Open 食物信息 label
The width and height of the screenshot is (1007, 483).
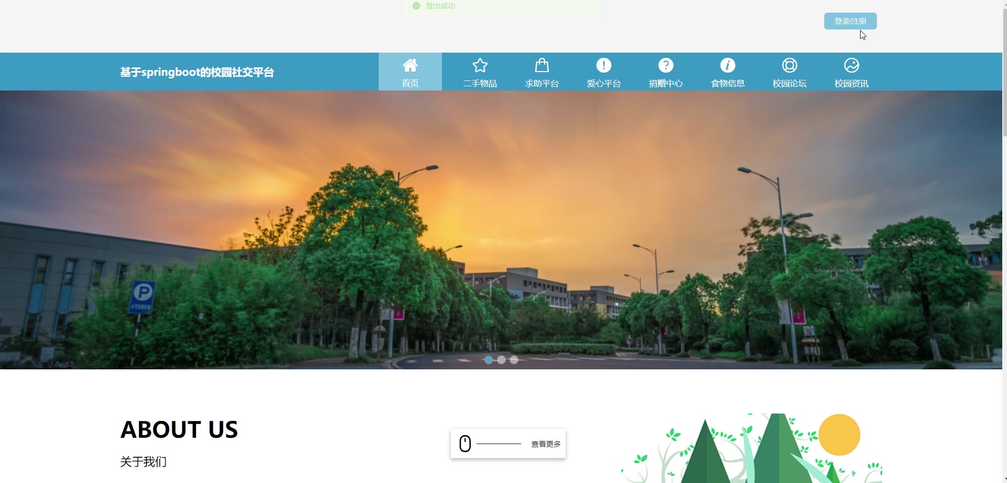[728, 83]
